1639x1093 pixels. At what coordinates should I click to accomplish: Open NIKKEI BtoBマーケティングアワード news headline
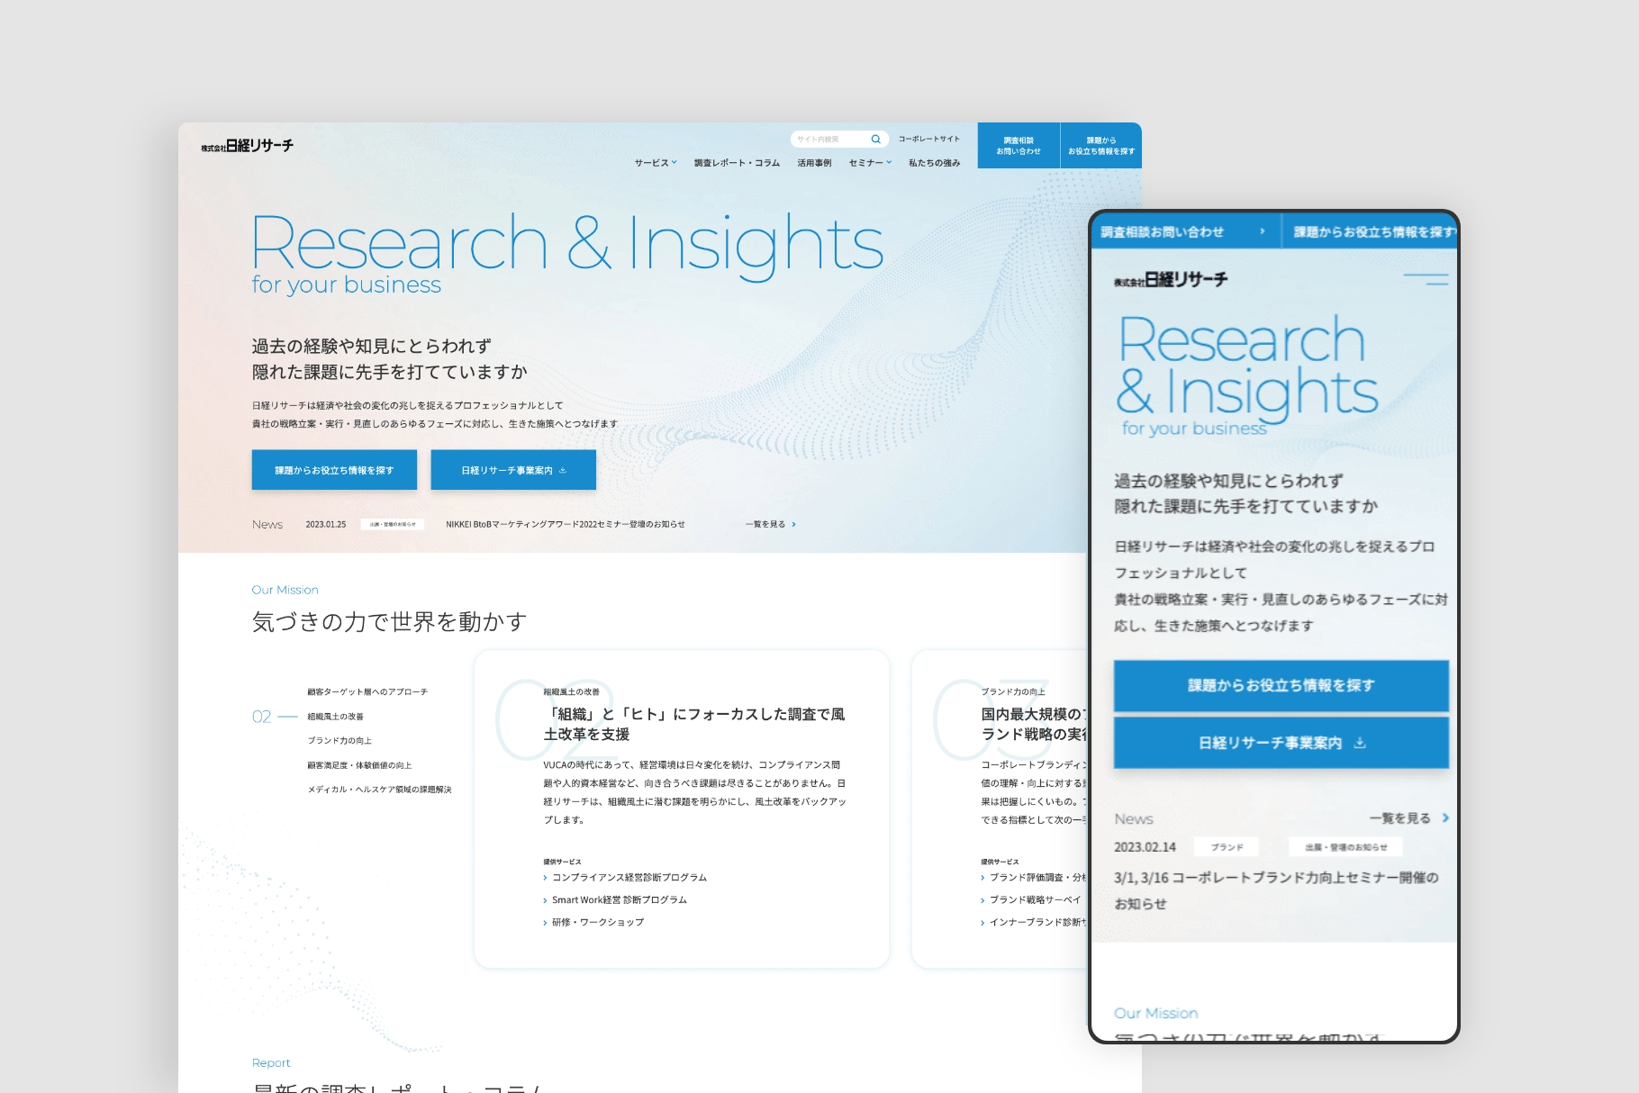pyautogui.click(x=565, y=524)
